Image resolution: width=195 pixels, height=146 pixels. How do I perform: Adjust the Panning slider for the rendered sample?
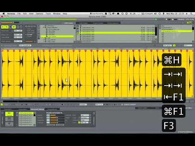click(57, 118)
